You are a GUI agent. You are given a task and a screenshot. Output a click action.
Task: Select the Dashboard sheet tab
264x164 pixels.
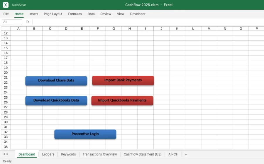click(x=27, y=154)
